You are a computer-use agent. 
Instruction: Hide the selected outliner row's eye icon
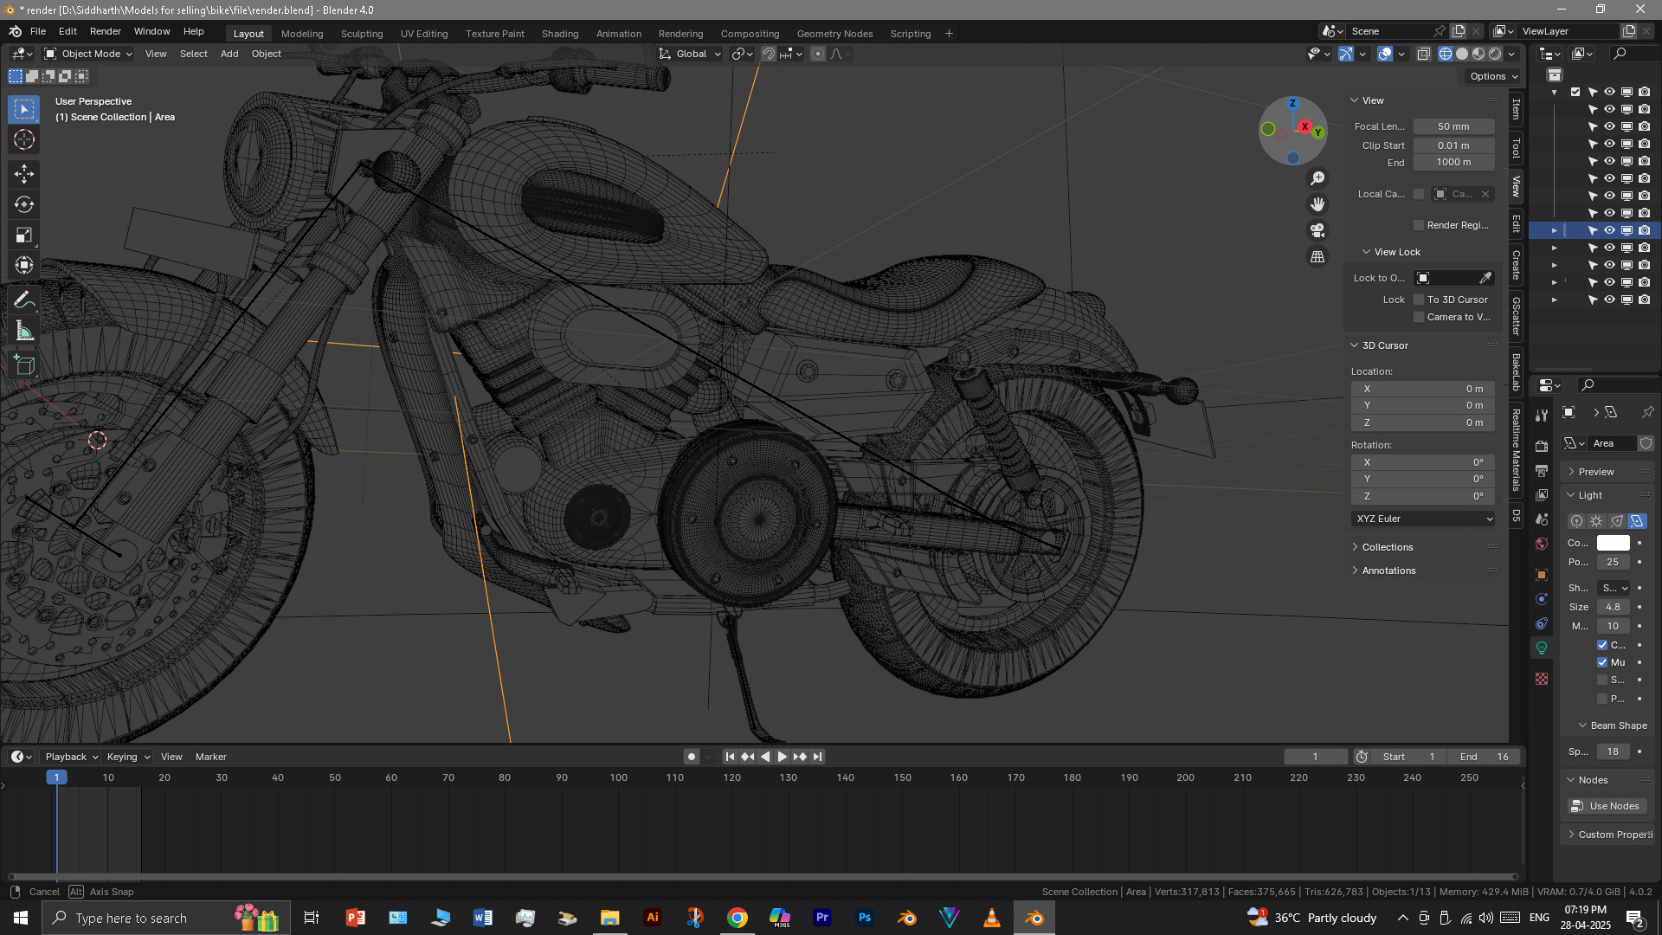1609,230
